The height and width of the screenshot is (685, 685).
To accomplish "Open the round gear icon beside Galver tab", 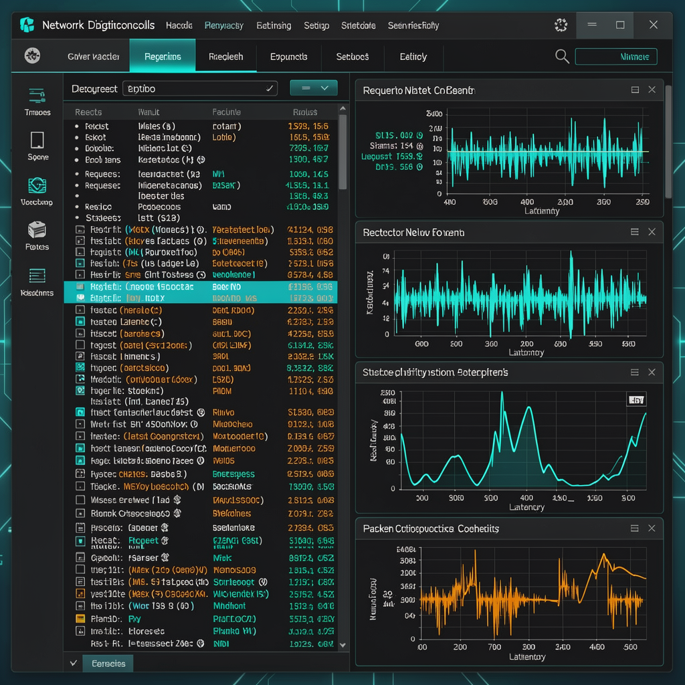I will click(x=32, y=56).
